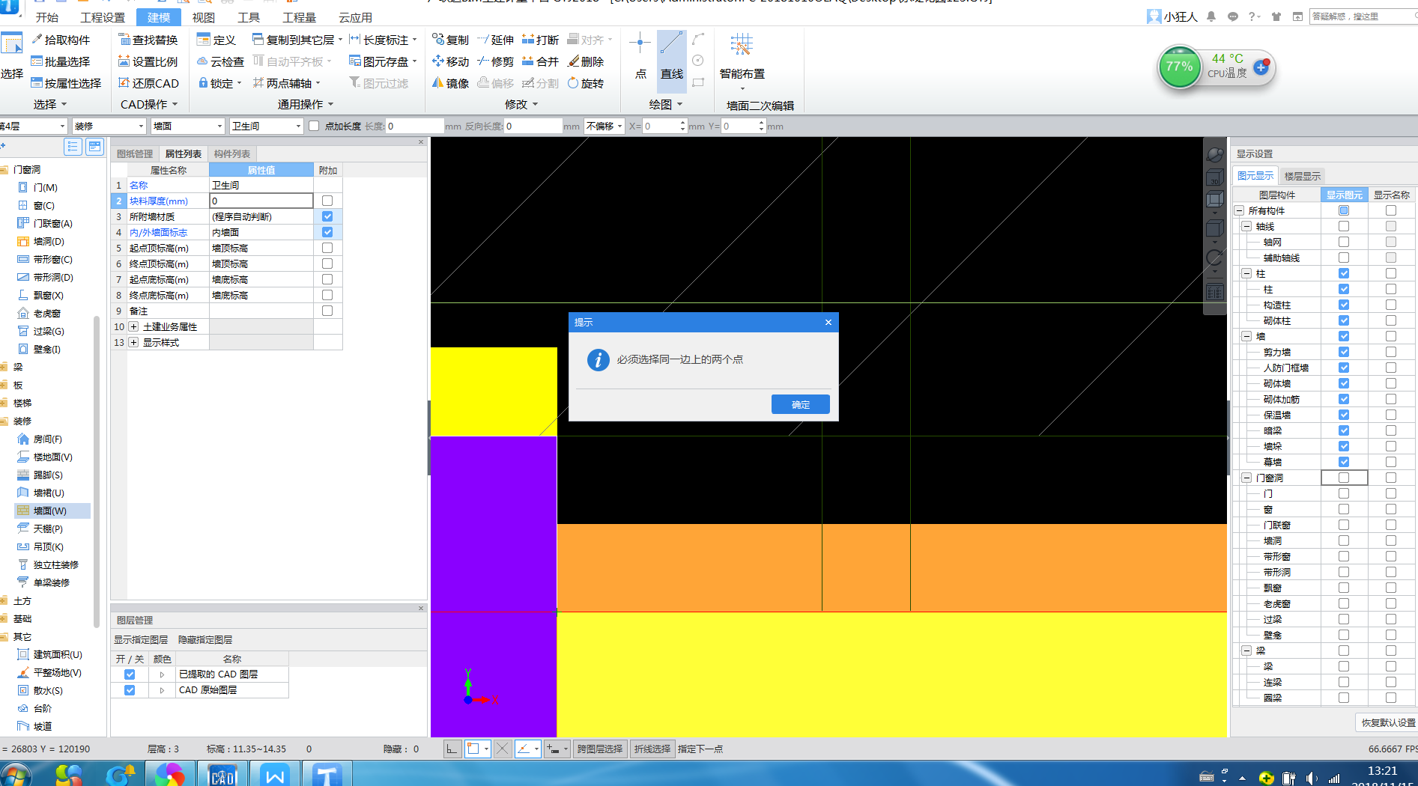The height and width of the screenshot is (786, 1418).
Task: Activate the 修剪 trim tool
Action: tap(495, 61)
